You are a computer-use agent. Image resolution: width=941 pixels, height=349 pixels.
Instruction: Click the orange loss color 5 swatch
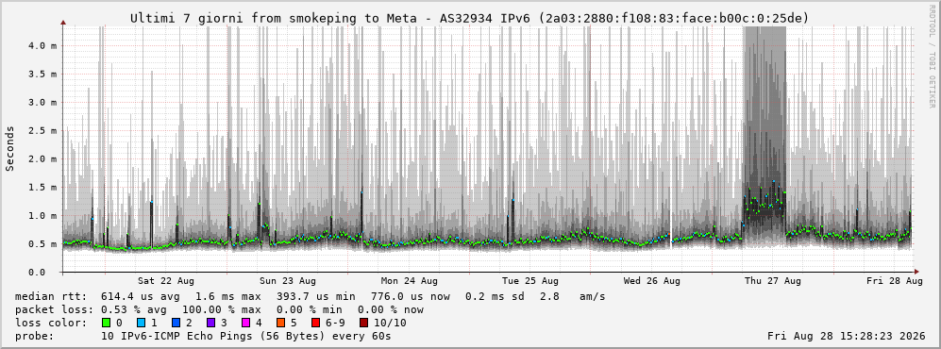point(280,323)
